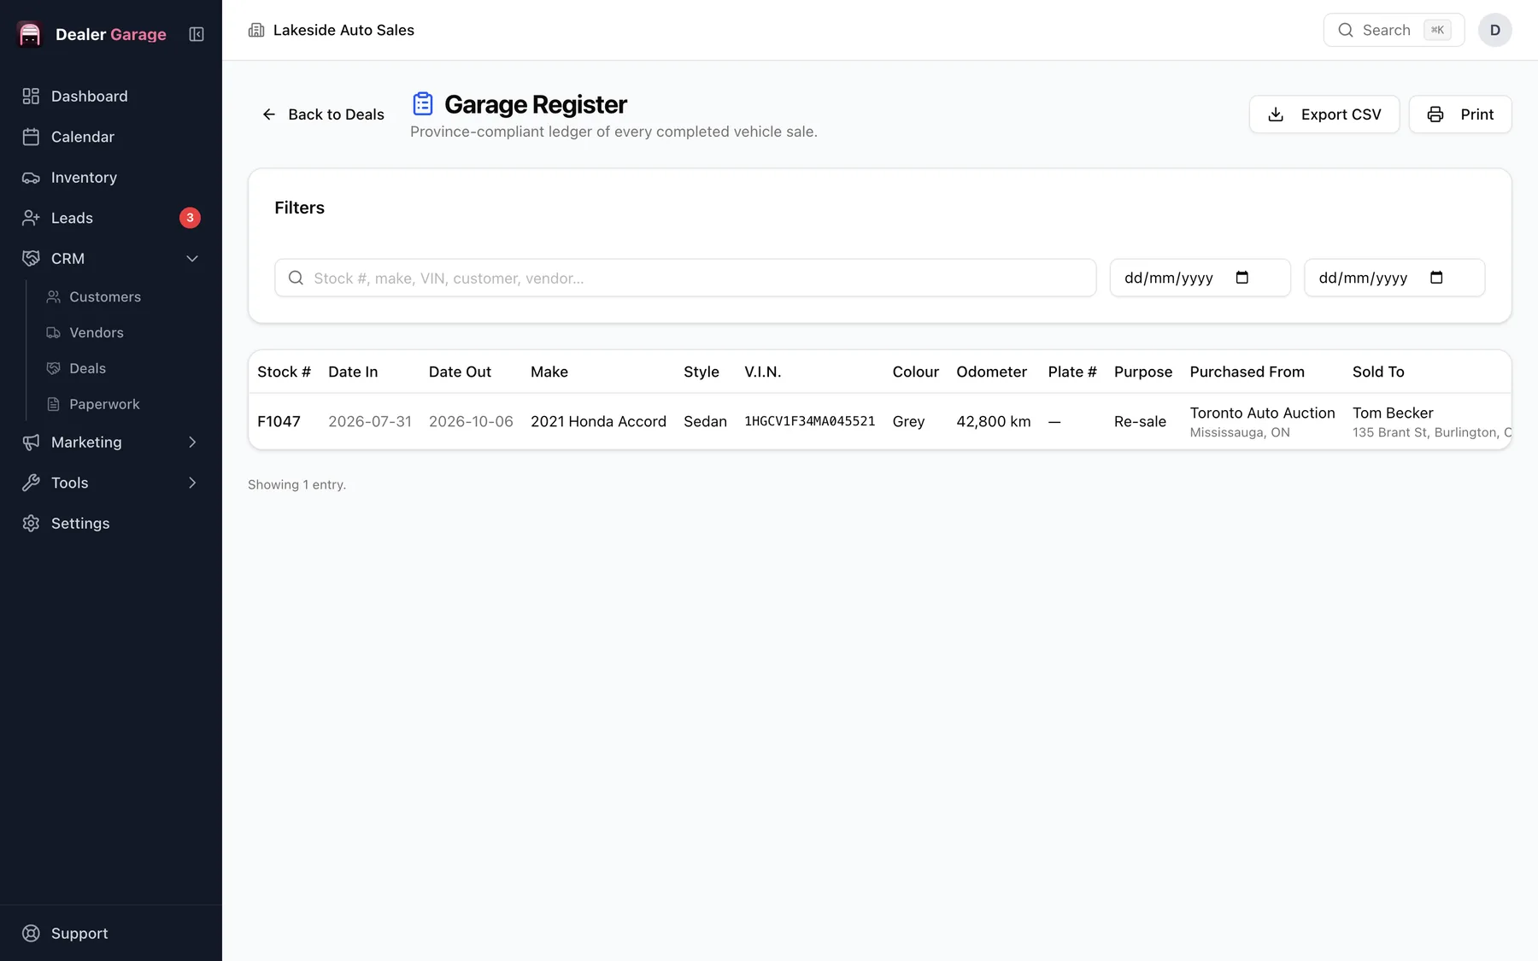1538x961 pixels.
Task: Open the user avatar D menu
Action: tap(1495, 30)
